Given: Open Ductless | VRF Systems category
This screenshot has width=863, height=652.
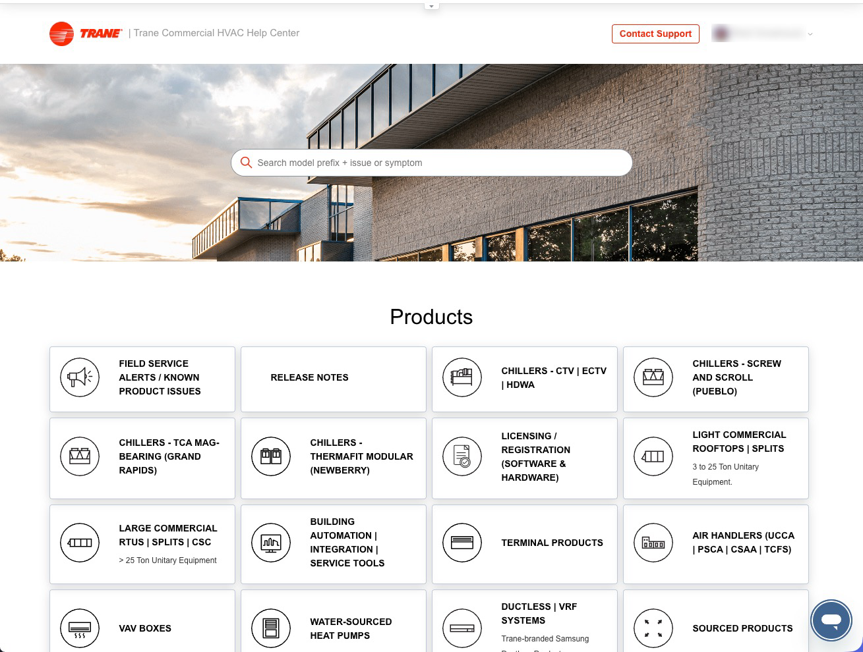Looking at the screenshot, I should (525, 621).
